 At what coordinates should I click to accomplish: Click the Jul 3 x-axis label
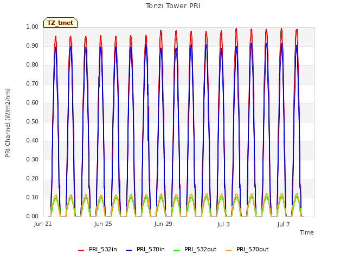tap(223, 224)
